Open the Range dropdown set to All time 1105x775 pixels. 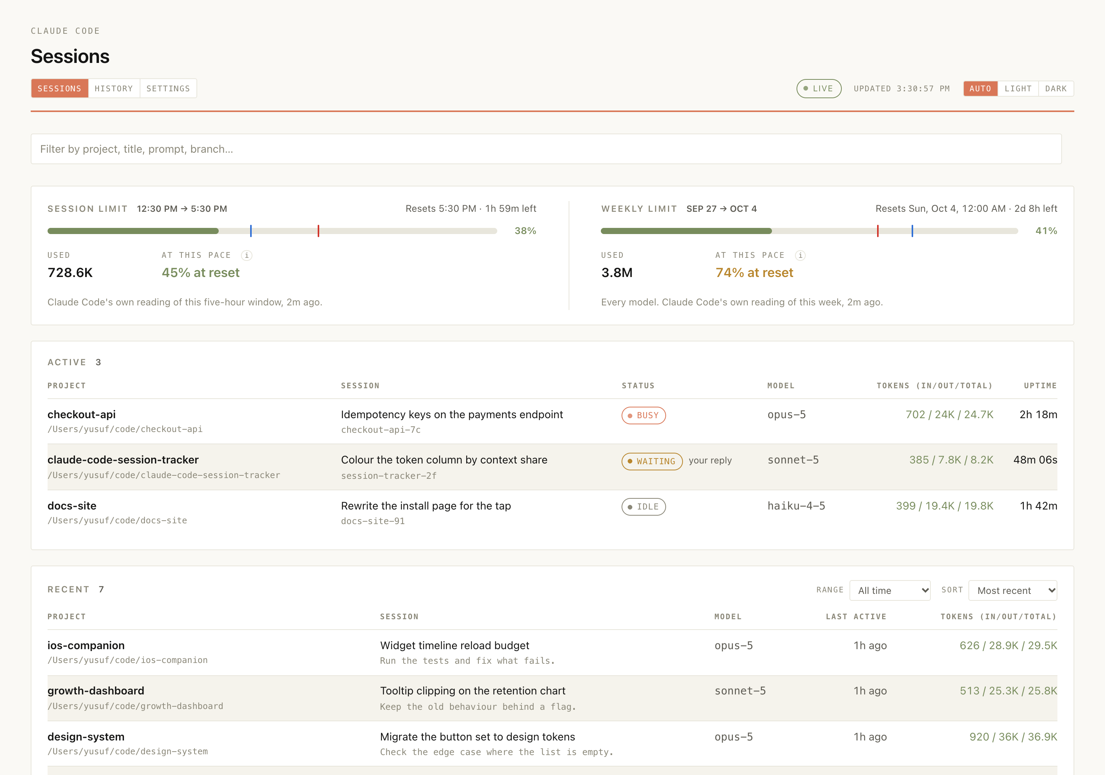(891, 590)
